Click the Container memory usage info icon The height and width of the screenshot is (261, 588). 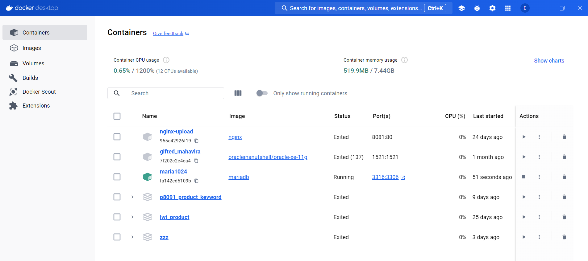pos(404,60)
